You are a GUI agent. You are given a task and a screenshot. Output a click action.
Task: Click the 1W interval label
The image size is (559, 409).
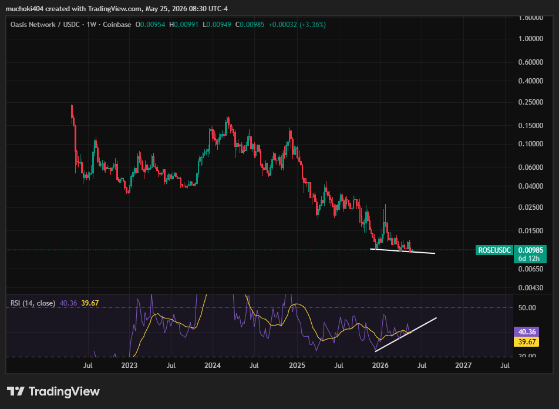point(91,25)
